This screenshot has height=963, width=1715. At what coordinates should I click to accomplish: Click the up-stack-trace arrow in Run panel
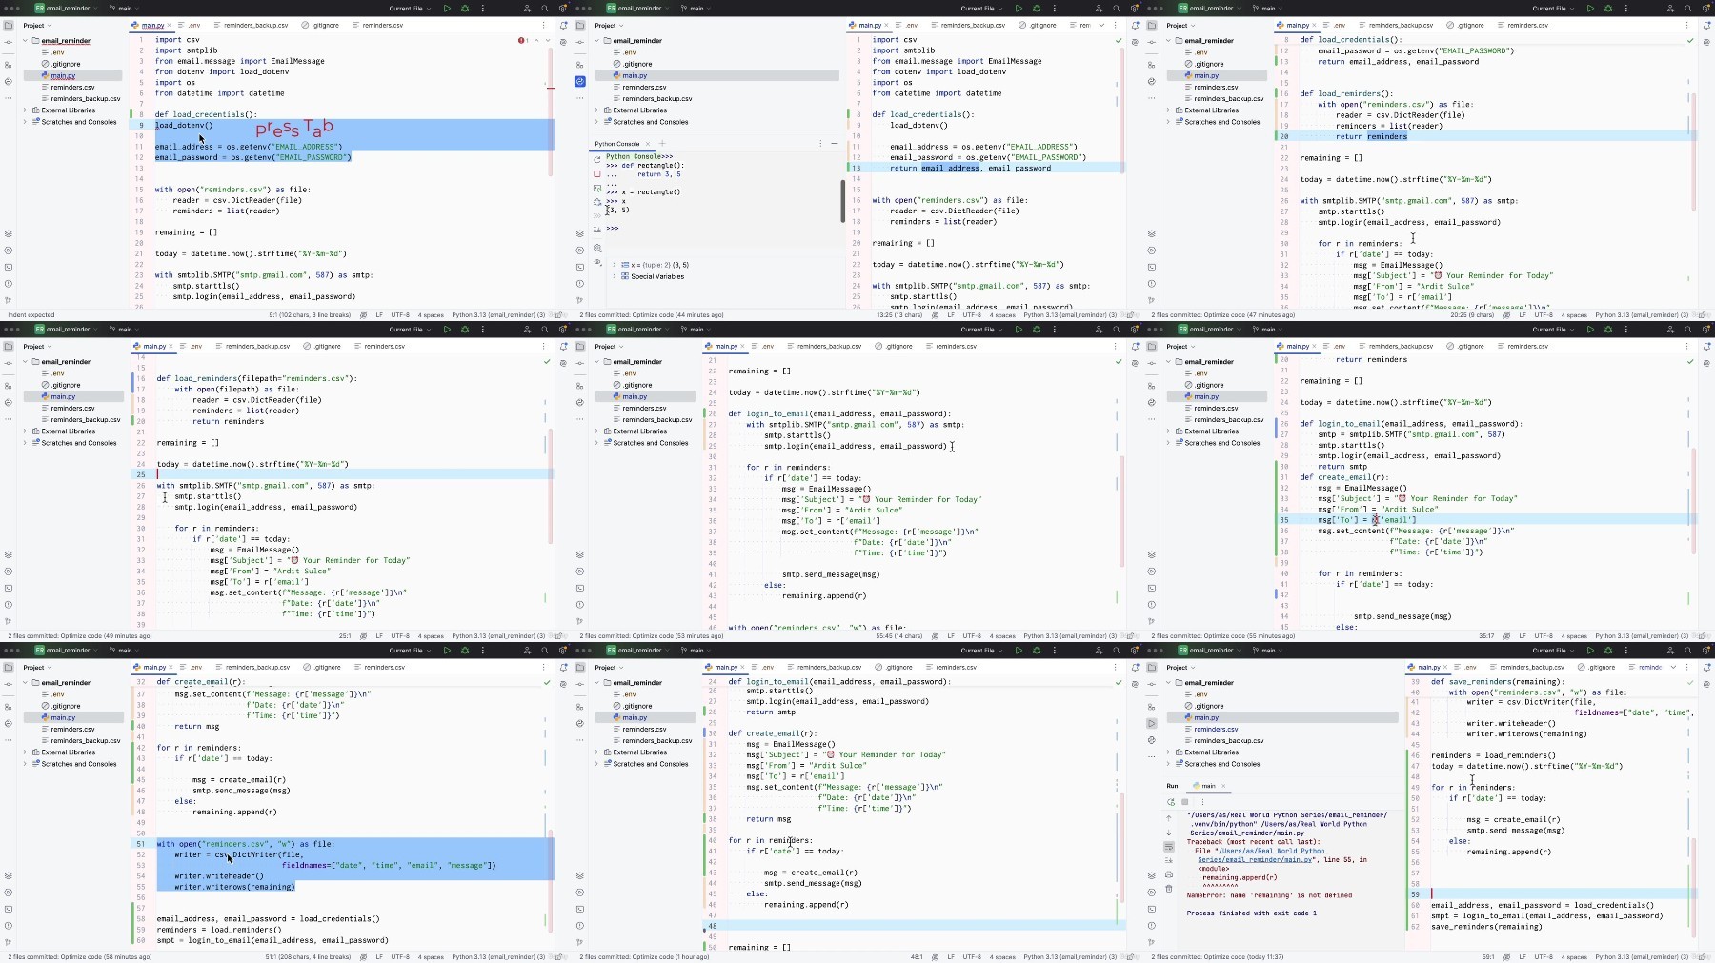(x=1169, y=818)
